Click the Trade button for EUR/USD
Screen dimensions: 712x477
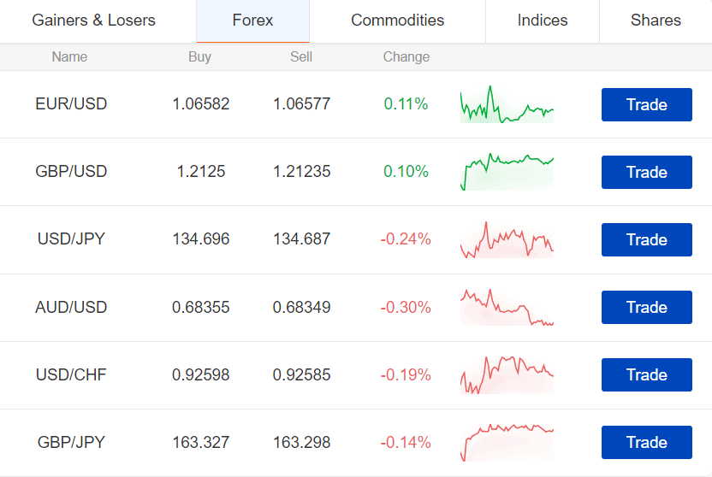pyautogui.click(x=647, y=105)
